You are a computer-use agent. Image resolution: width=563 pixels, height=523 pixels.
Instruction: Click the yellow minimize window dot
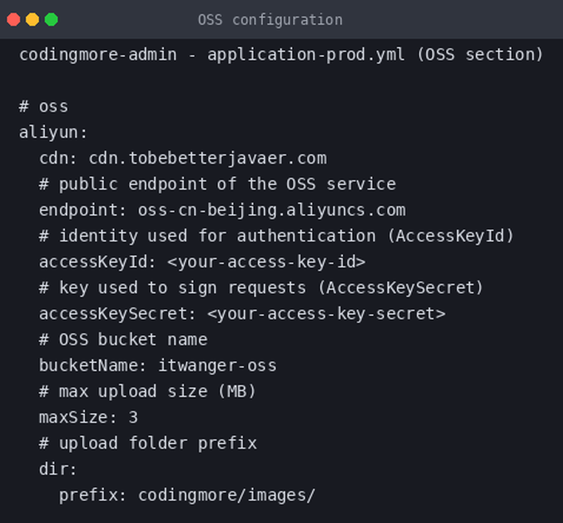(32, 19)
